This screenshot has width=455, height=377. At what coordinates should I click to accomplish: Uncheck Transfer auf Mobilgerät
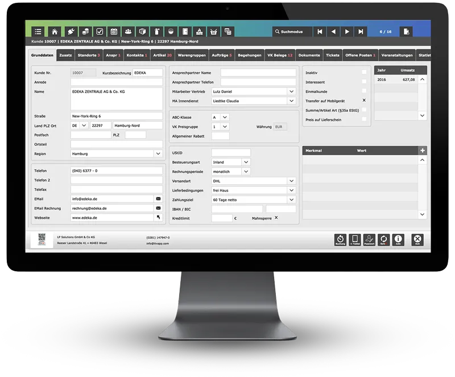(364, 100)
